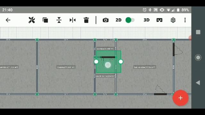205x115 pixels.
Task: Select the Corredor room label
Action: point(105,49)
